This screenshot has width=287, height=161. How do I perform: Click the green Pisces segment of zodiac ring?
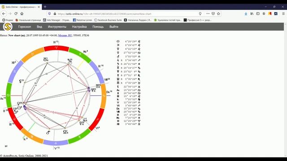80,54
